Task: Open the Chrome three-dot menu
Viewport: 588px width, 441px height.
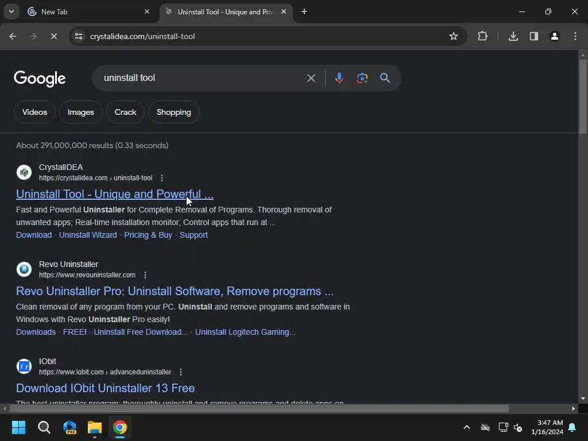Action: coord(575,36)
